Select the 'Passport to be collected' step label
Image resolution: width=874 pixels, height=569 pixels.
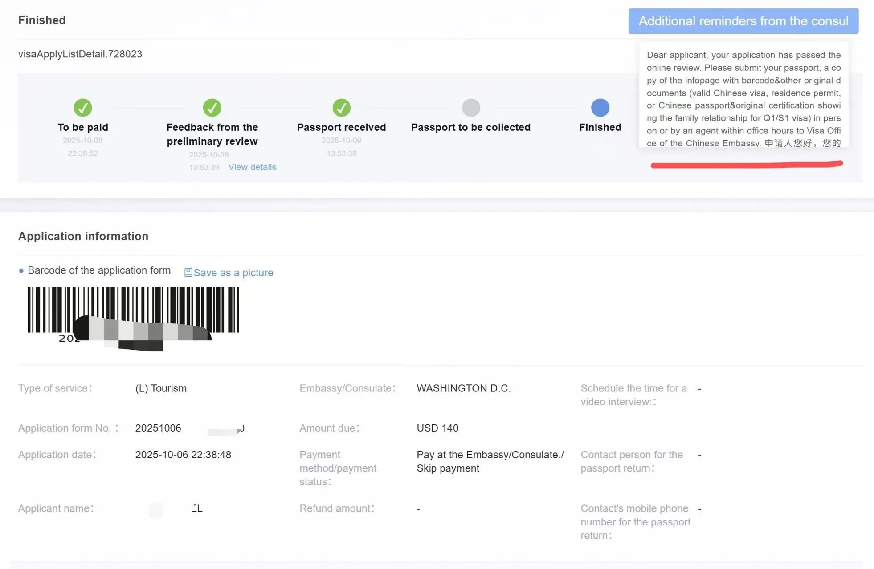470,127
